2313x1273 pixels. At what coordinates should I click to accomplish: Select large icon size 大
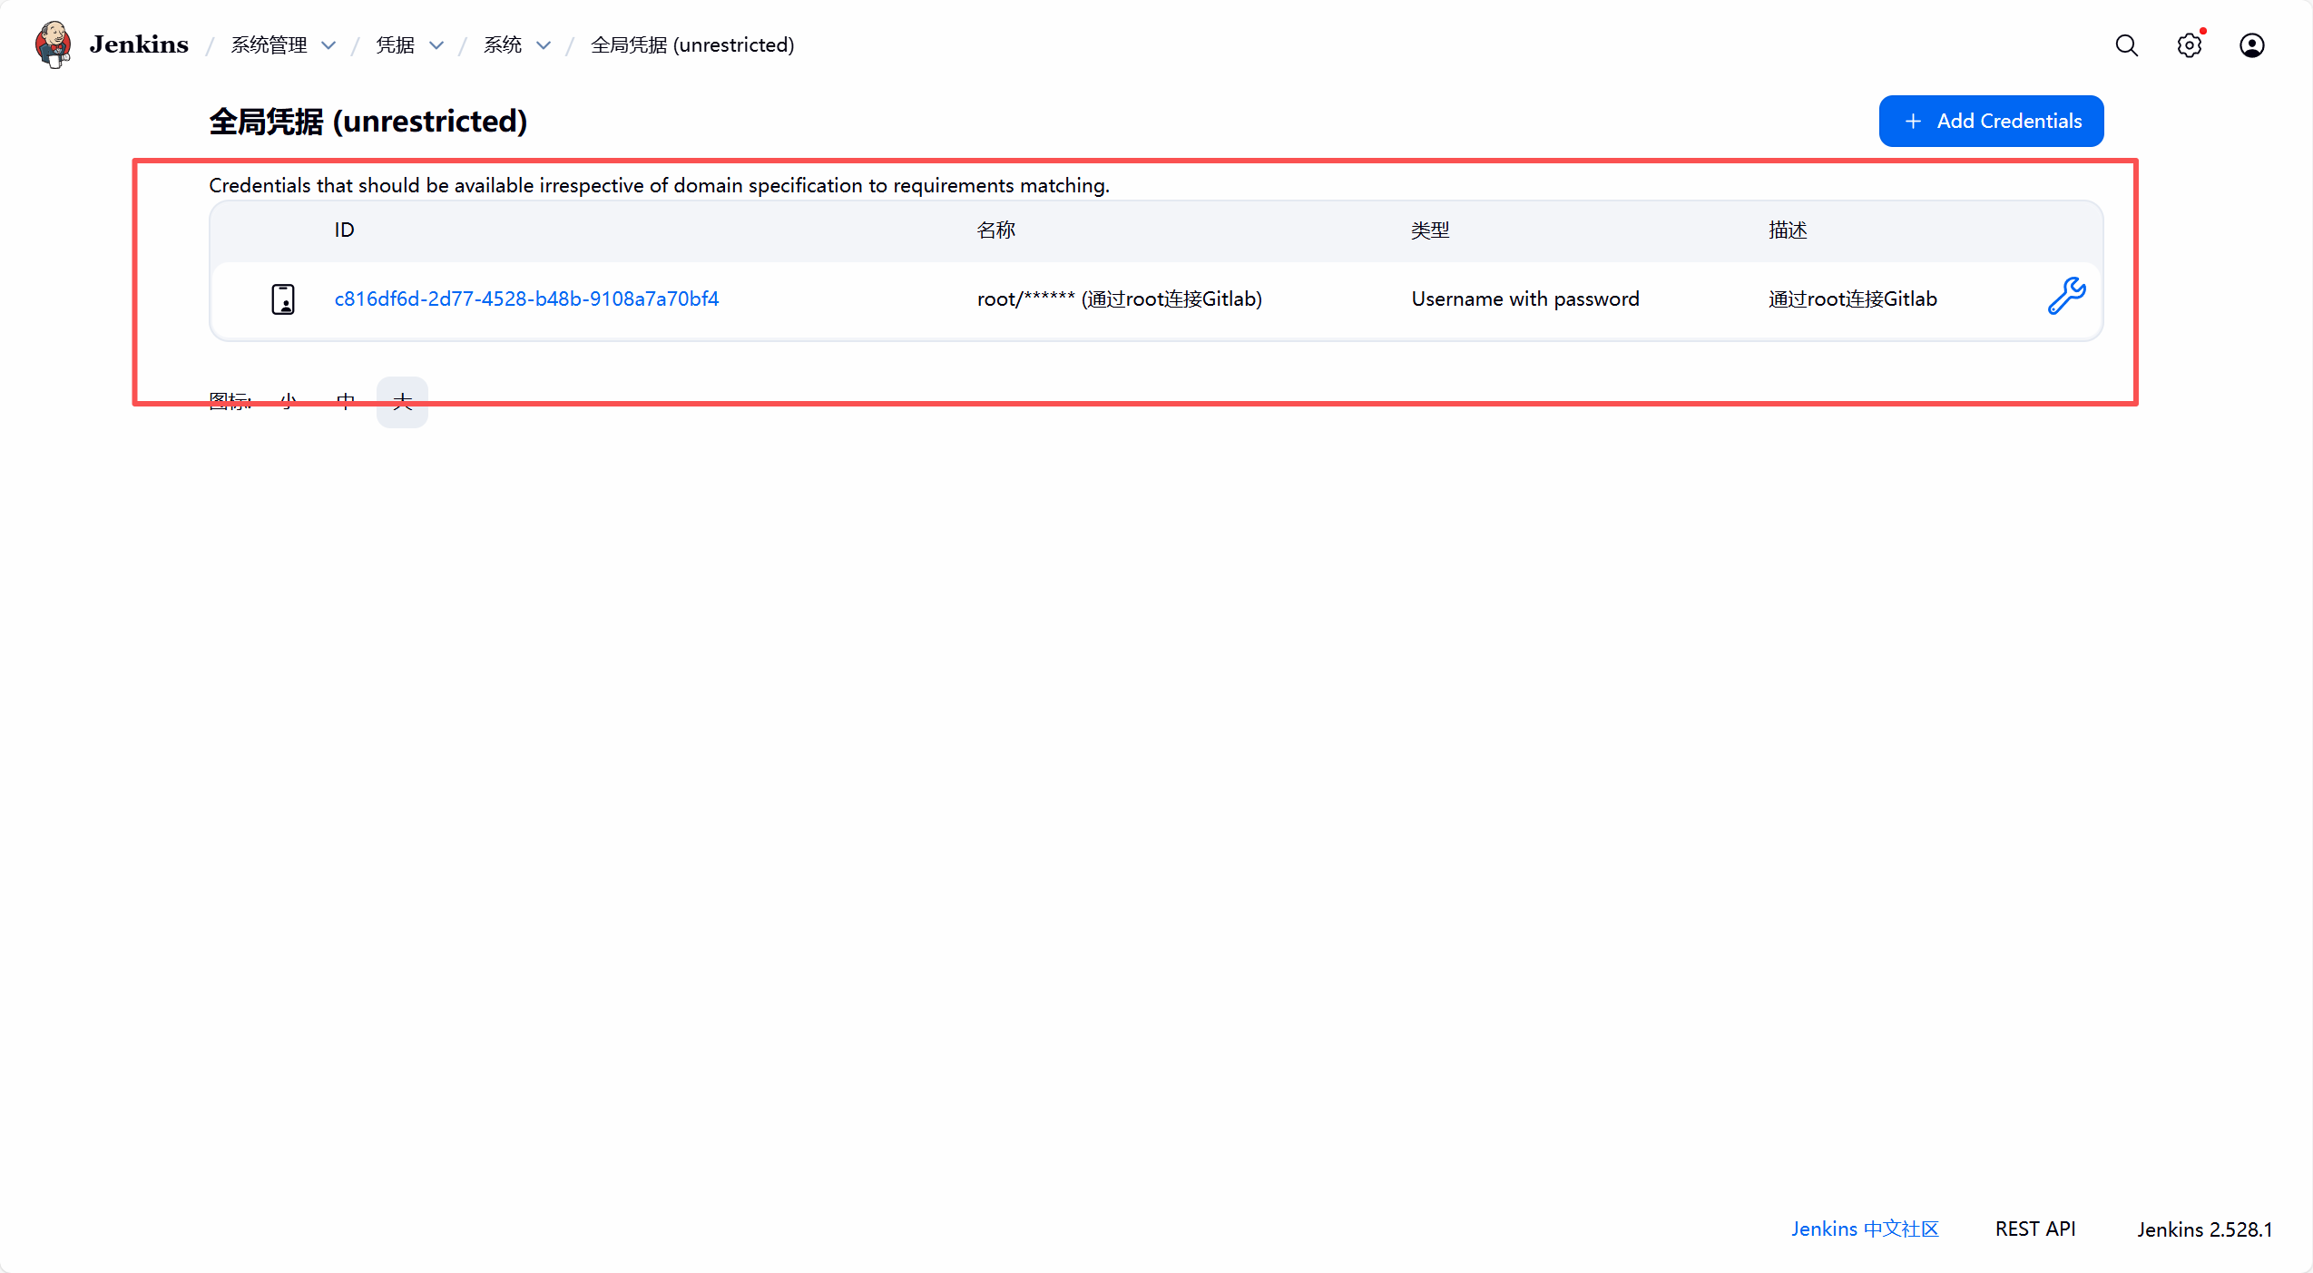(402, 401)
